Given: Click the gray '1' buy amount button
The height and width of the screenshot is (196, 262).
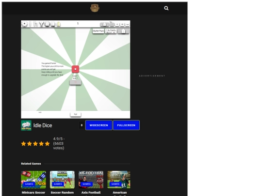Looking at the screenshot, I should click(112, 25).
